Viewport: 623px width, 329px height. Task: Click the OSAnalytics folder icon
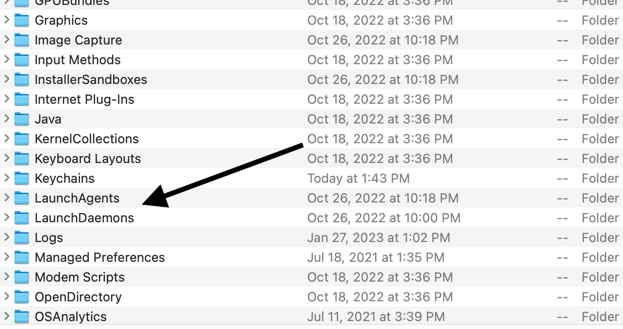pyautogui.click(x=22, y=317)
